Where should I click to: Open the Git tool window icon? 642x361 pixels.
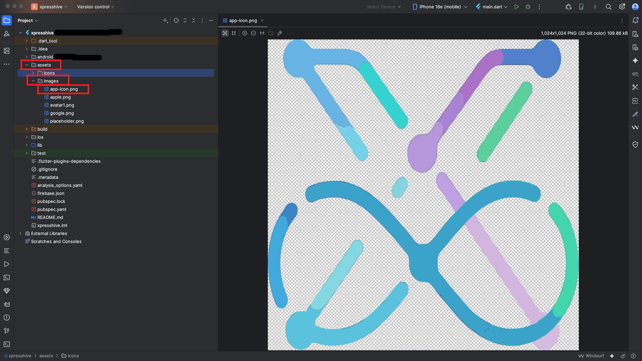[7, 331]
